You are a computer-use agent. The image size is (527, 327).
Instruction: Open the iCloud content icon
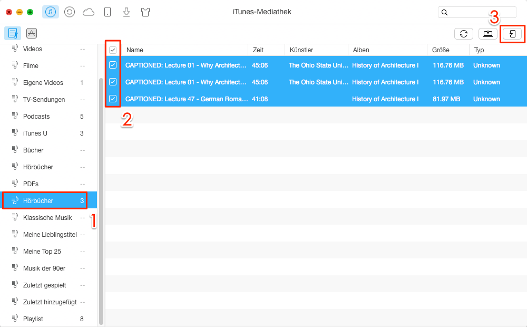coord(89,13)
